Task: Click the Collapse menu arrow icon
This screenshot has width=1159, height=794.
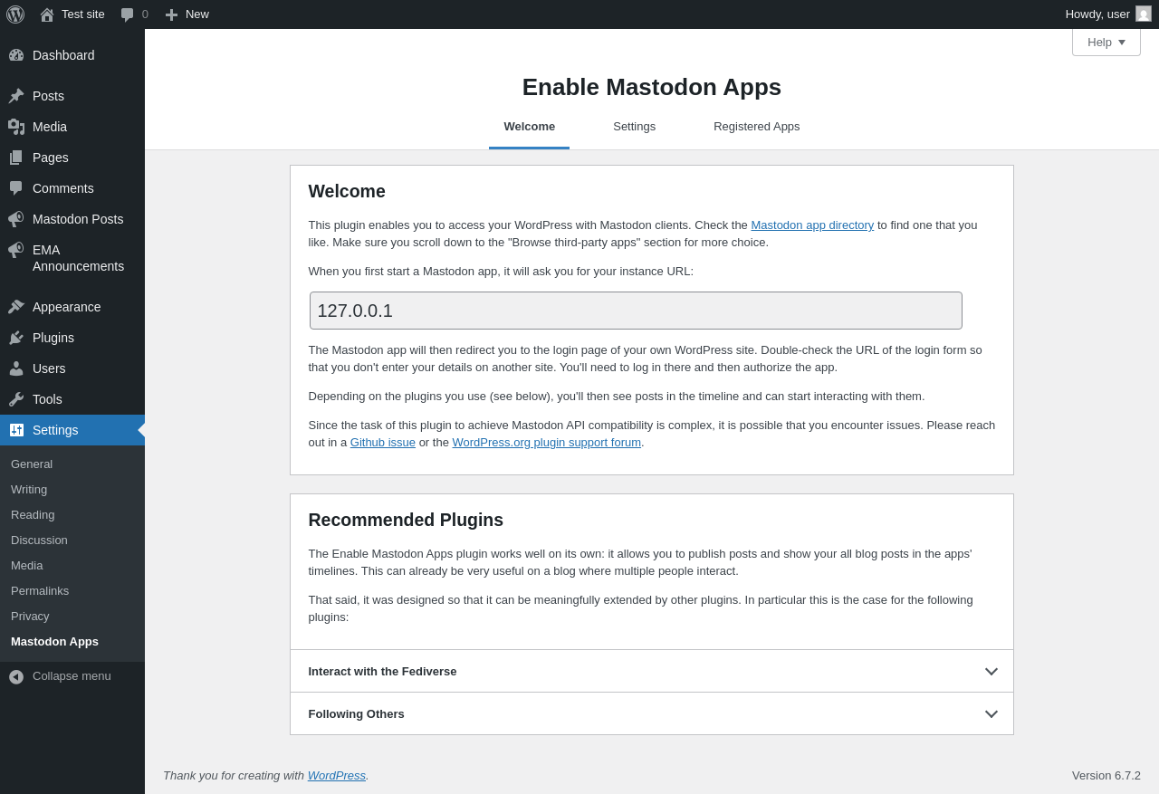Action: click(x=16, y=676)
